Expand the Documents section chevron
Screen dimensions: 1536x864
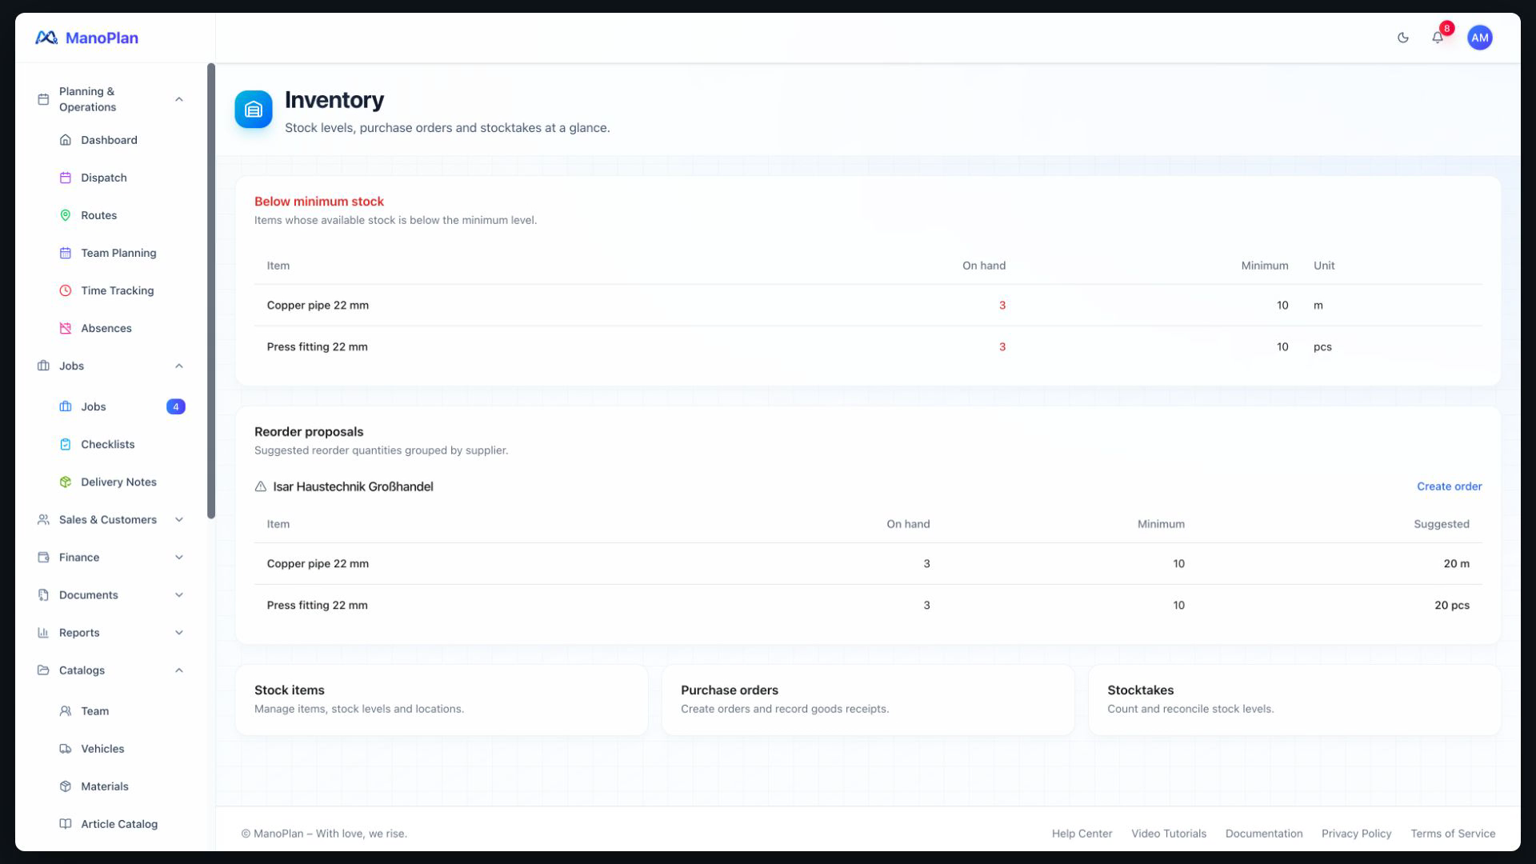[179, 594]
